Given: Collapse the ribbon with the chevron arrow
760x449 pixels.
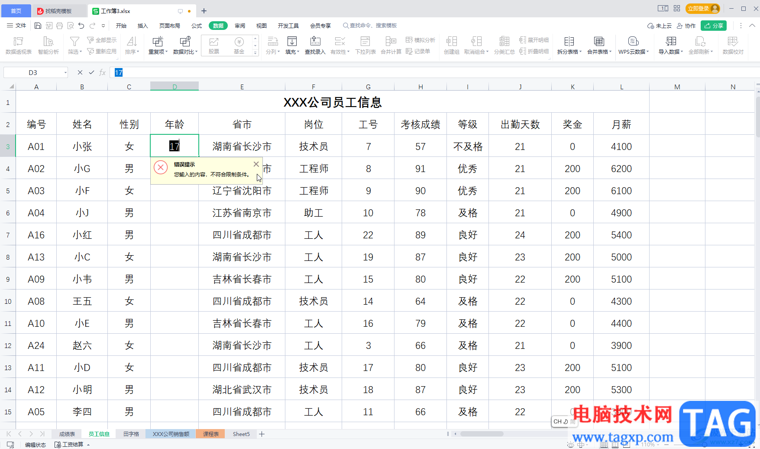Looking at the screenshot, I should coord(752,26).
